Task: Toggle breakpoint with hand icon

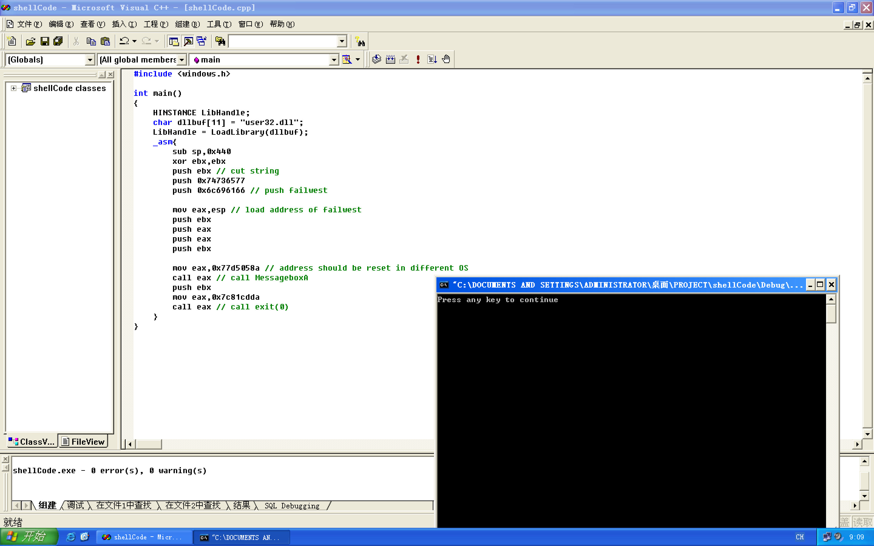Action: (446, 59)
